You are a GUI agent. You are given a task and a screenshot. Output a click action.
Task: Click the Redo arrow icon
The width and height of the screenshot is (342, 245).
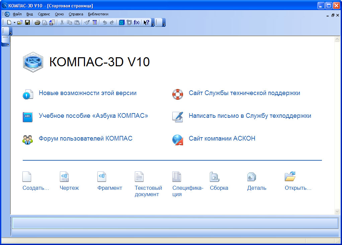click(x=112, y=22)
